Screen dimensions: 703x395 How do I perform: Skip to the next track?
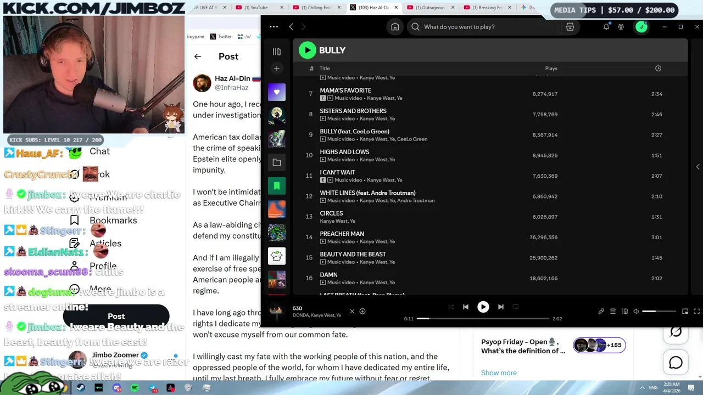click(500, 307)
